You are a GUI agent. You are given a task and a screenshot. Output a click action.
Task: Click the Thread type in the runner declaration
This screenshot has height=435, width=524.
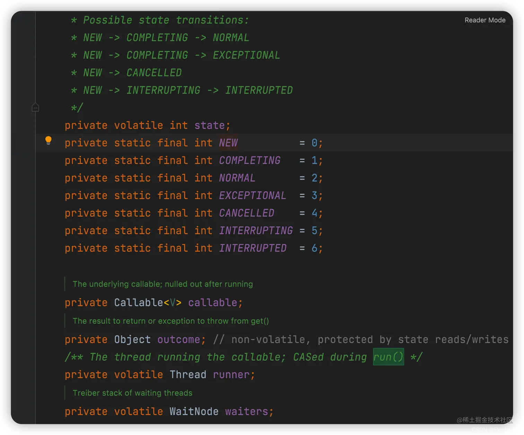click(x=188, y=375)
